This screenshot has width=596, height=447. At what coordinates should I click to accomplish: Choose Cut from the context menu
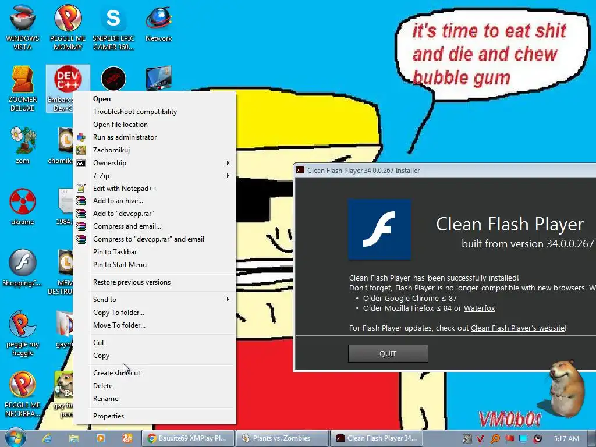click(x=154, y=342)
